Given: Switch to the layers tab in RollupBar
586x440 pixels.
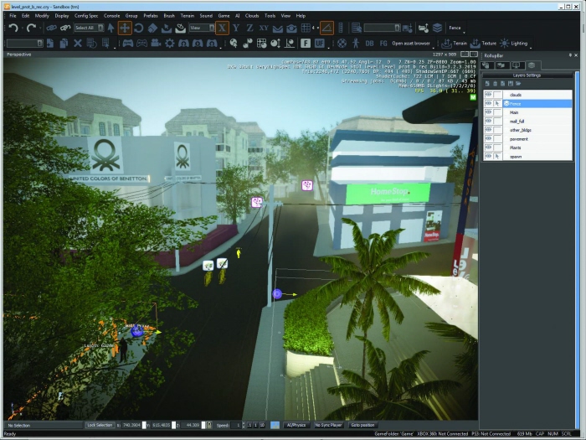Looking at the screenshot, I should (532, 65).
